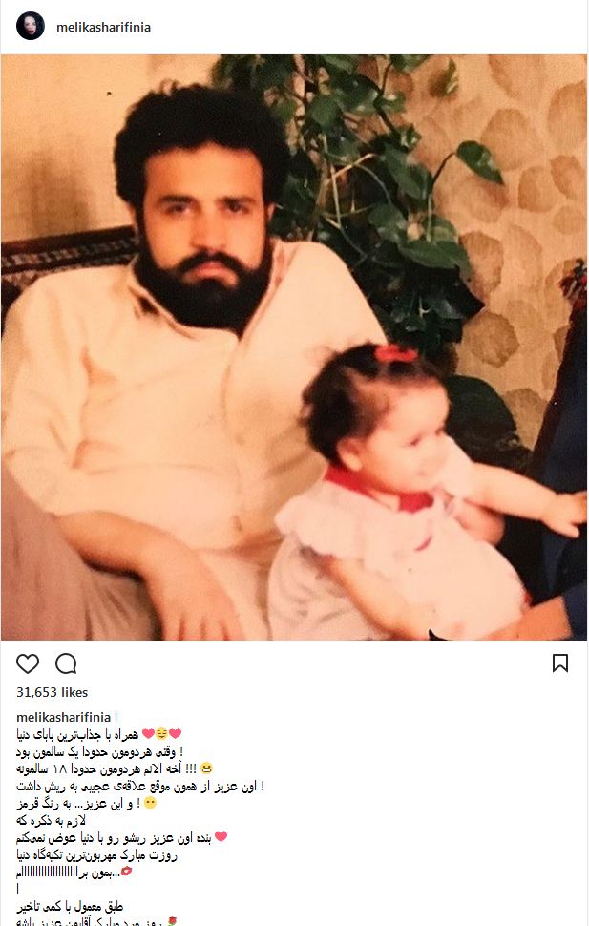Open the post photo of man and baby
Screen dimensions: 589x926
click(x=294, y=347)
